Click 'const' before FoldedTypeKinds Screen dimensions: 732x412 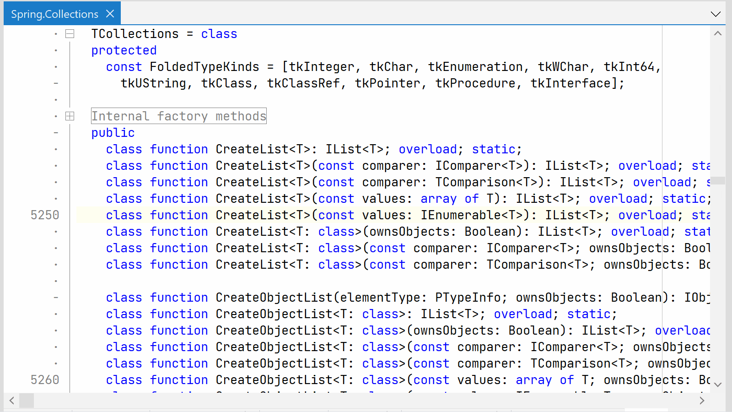124,67
